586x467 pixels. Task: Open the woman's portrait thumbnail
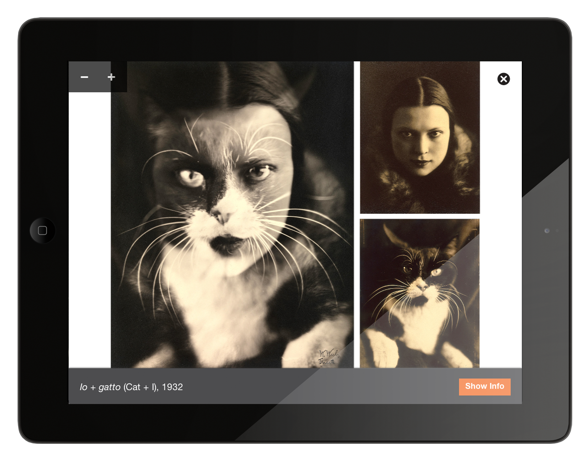click(420, 137)
